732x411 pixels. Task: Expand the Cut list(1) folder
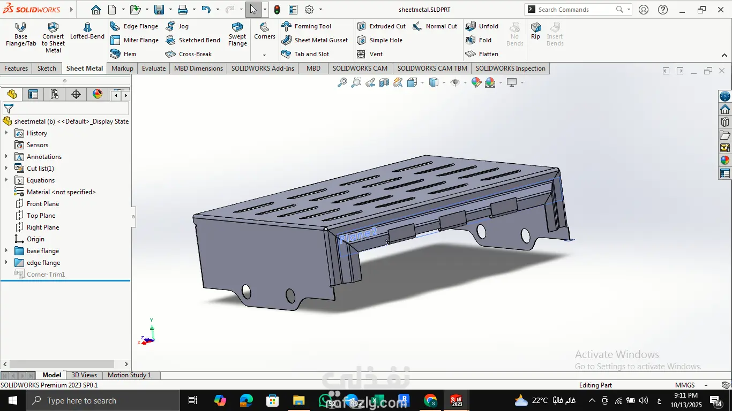tap(6, 169)
